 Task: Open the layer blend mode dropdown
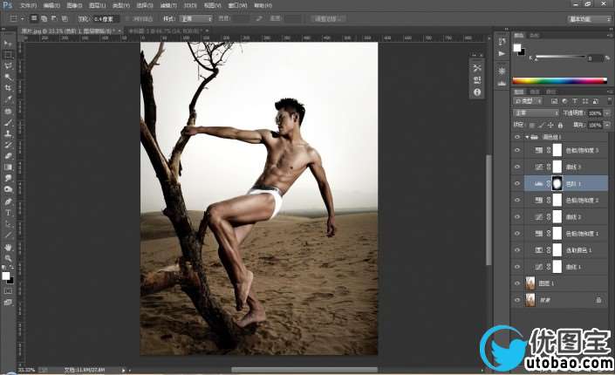(536, 113)
